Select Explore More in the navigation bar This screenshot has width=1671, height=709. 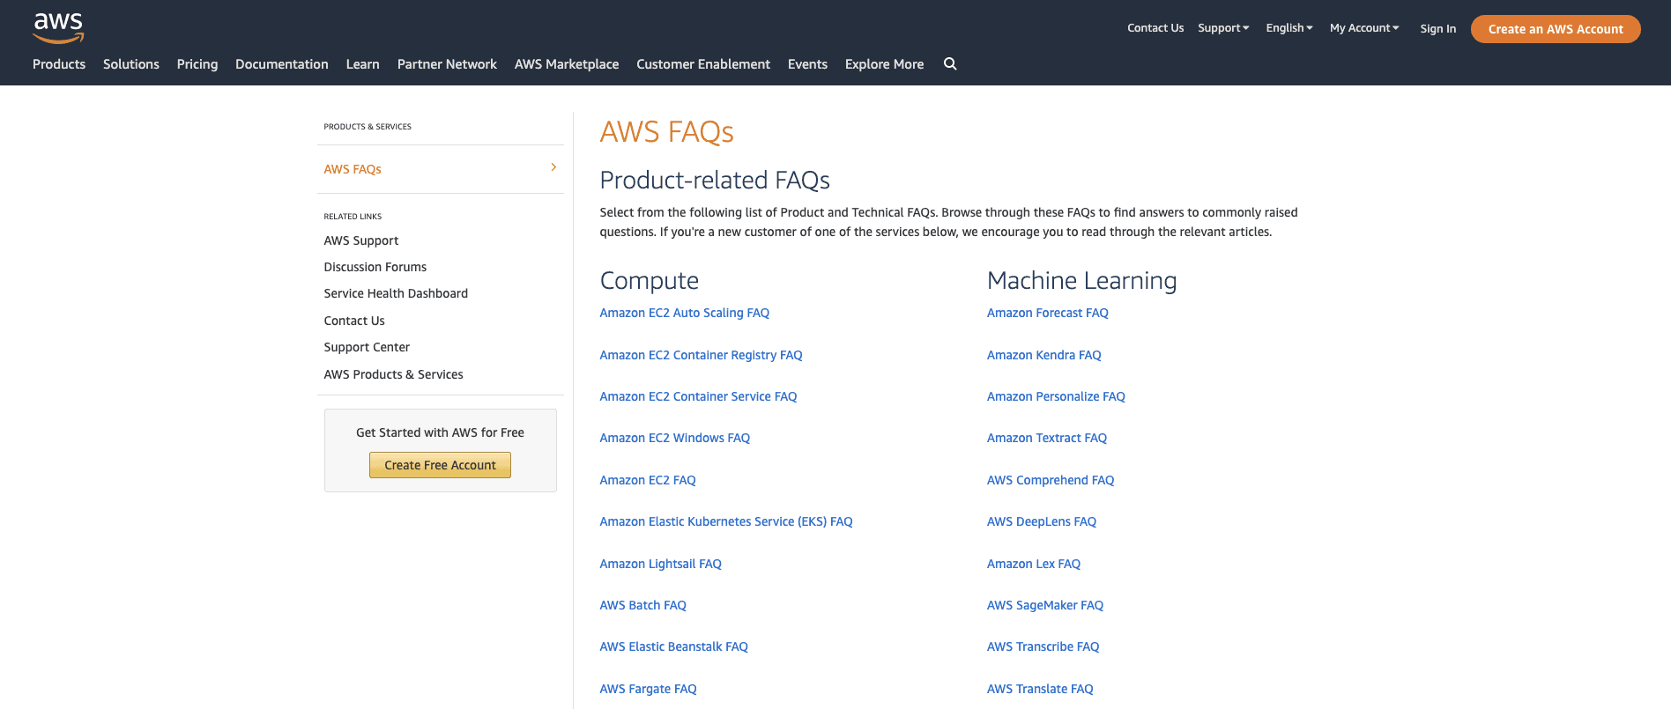[884, 63]
